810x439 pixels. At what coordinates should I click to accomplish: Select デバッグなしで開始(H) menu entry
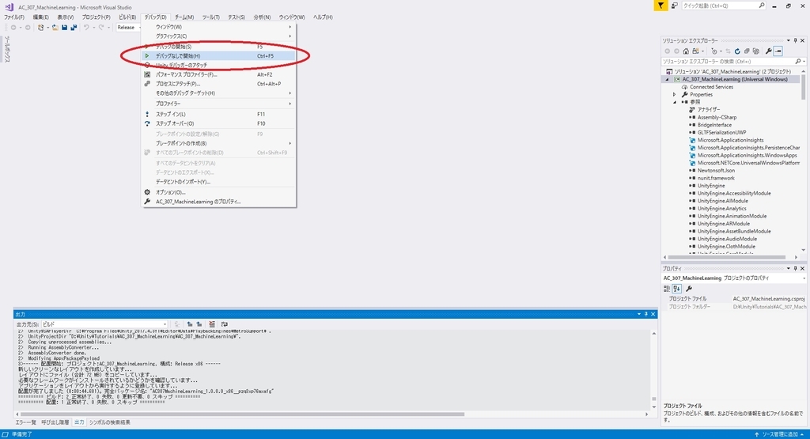pyautogui.click(x=219, y=56)
